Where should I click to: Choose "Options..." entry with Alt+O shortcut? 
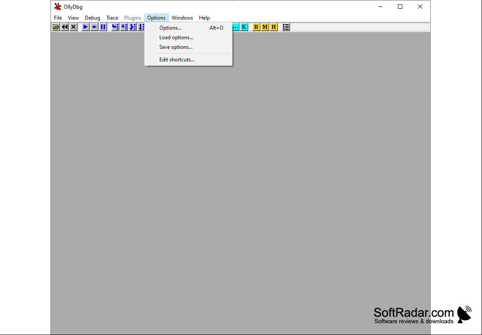pos(189,28)
